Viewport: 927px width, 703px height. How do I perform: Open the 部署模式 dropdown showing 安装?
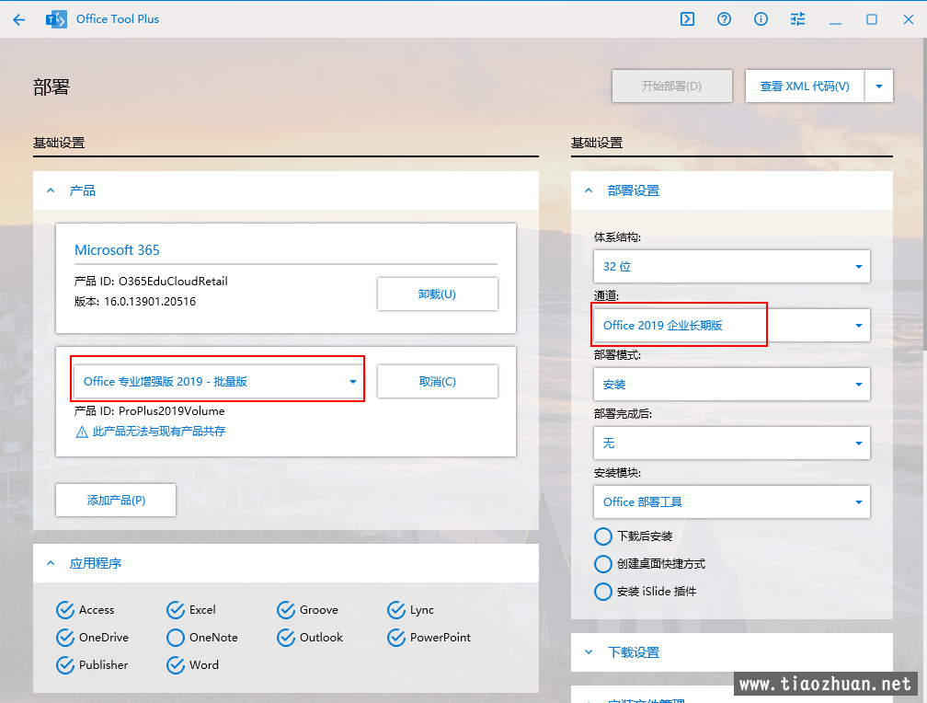(x=732, y=384)
